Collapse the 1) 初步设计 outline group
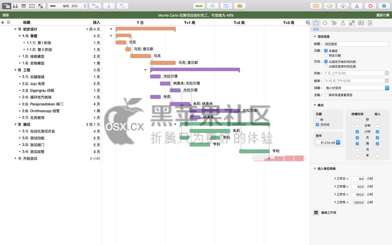This screenshot has height=245, width=392. (15, 29)
